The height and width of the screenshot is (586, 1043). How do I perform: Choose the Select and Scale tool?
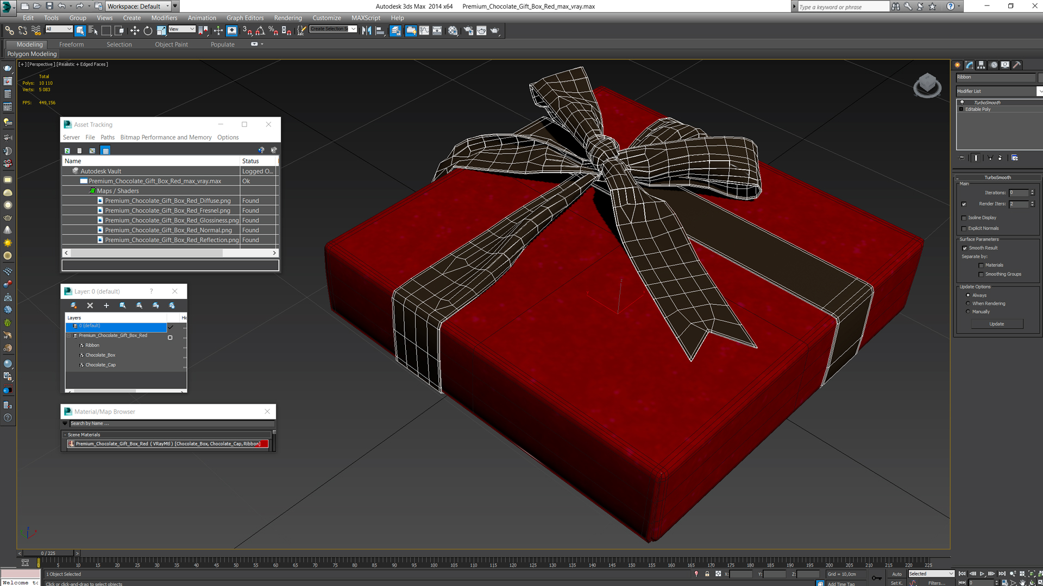161,30
